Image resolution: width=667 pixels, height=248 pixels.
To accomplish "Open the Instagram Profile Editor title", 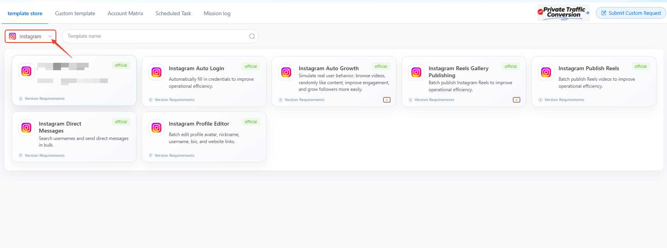I will click(199, 124).
